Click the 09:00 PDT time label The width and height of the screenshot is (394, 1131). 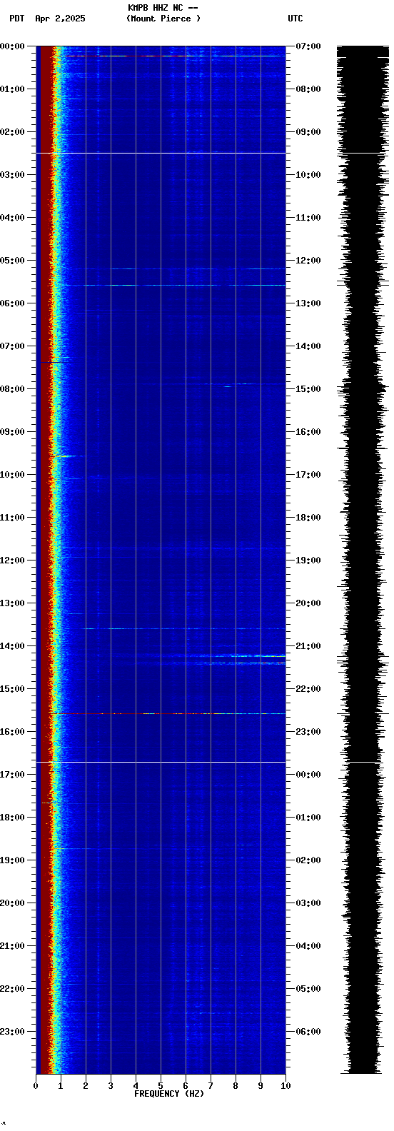point(12,432)
